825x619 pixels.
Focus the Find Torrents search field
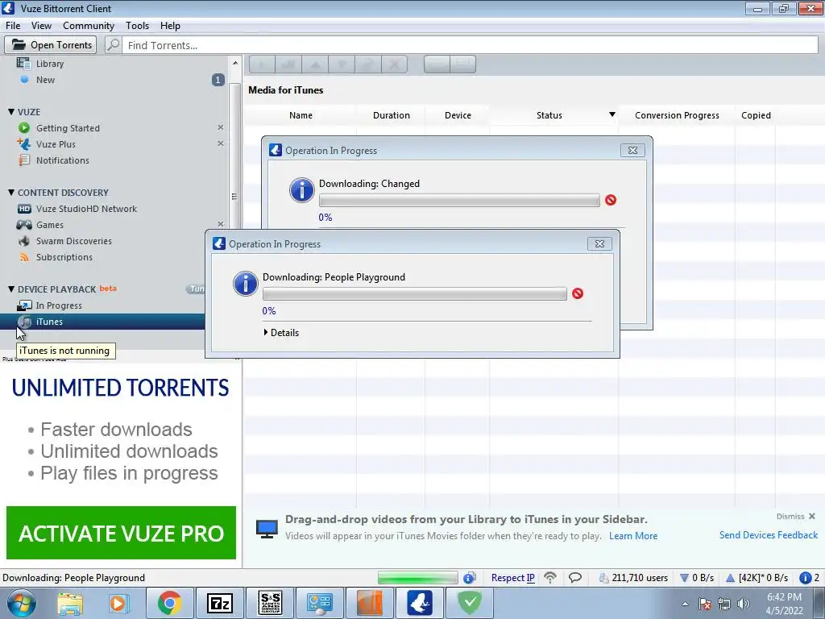470,45
